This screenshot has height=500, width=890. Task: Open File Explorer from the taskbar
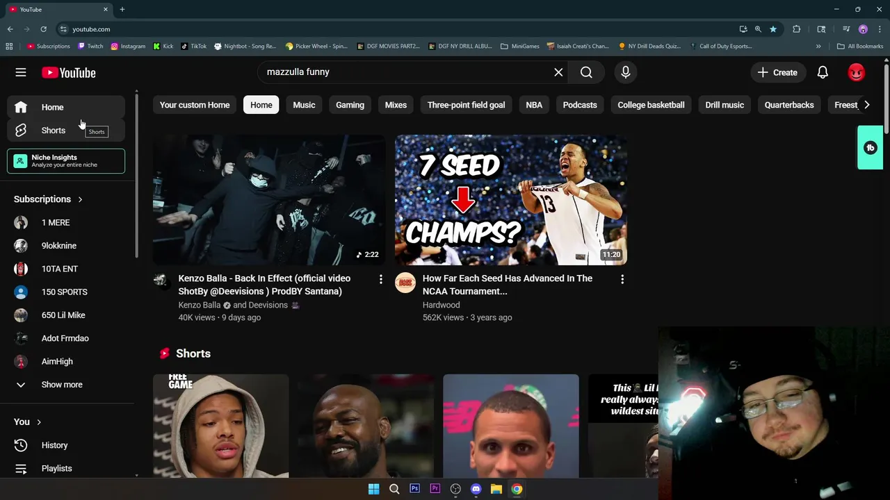pyautogui.click(x=496, y=489)
